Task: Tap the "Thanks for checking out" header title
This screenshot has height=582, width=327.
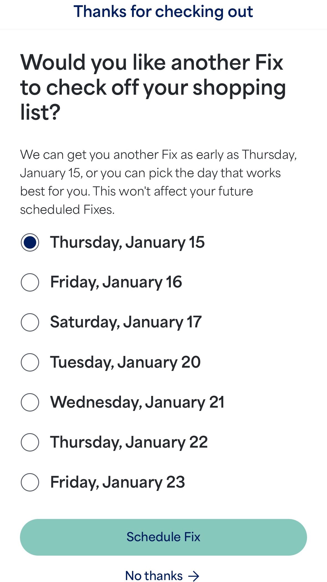Action: (163, 12)
